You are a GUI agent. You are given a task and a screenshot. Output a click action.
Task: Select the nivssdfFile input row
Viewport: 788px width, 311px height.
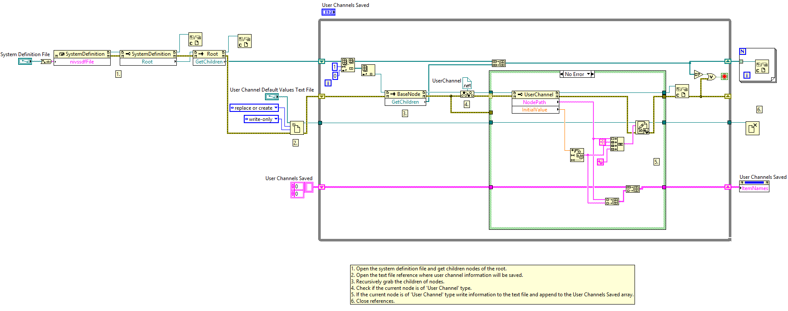point(82,62)
